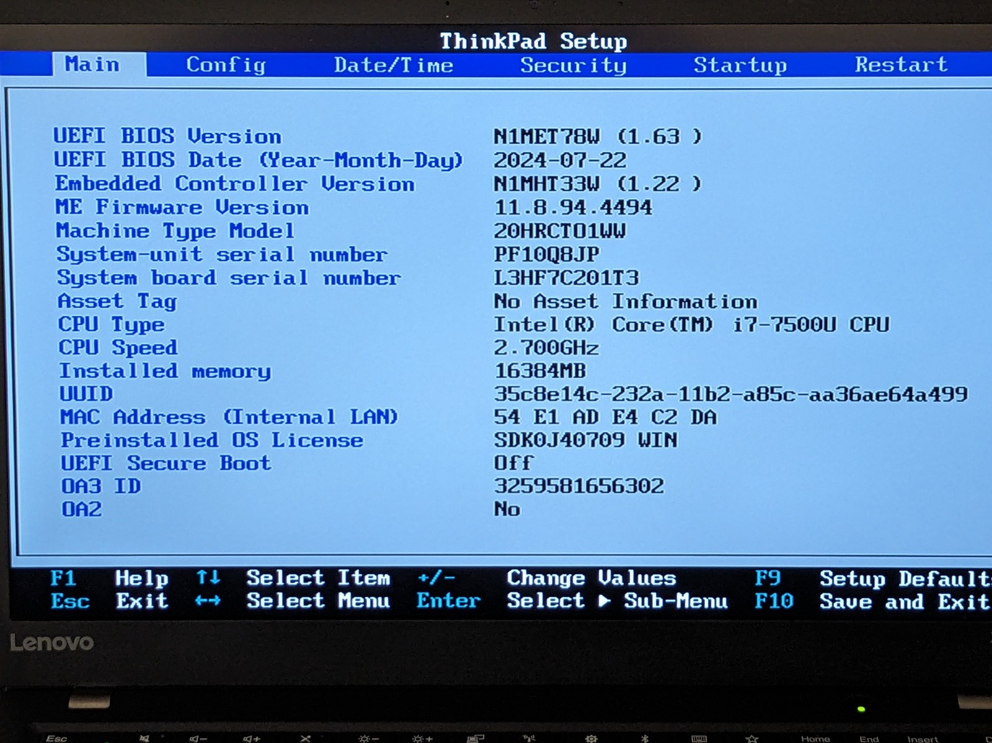Select the UUID value string
This screenshot has height=743, width=992.
click(x=731, y=394)
